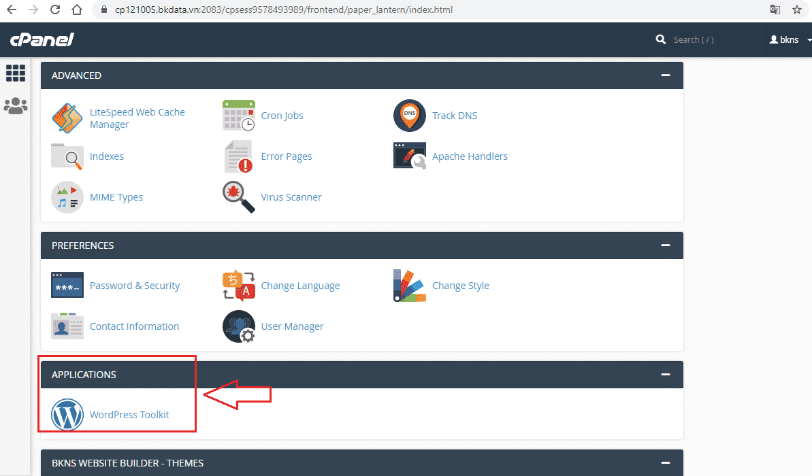Open the home grid sidebar icon
Viewport: 812px width, 476px height.
(16, 73)
